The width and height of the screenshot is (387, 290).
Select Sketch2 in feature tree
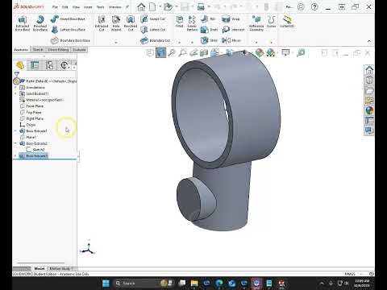tap(35, 150)
